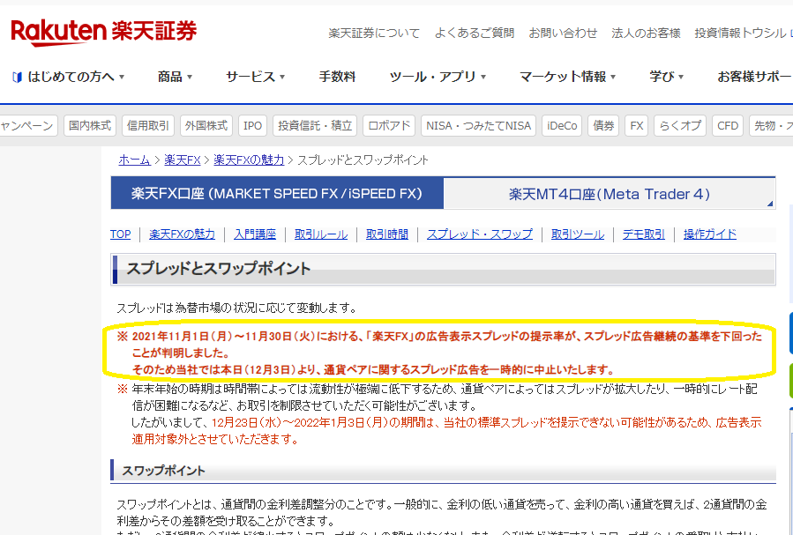Image resolution: width=793 pixels, height=535 pixels.
Task: Open 楽天証券について link
Action: coord(374,33)
